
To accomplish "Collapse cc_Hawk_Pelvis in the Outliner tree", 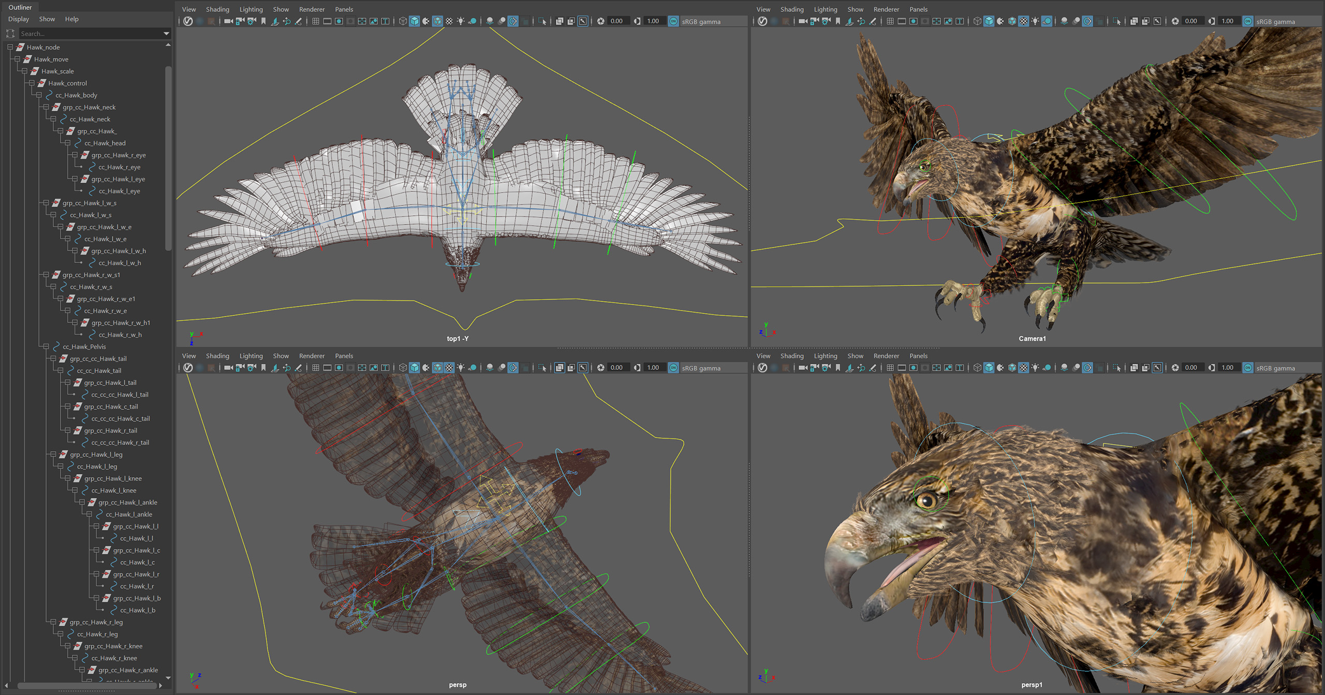I will (46, 346).
